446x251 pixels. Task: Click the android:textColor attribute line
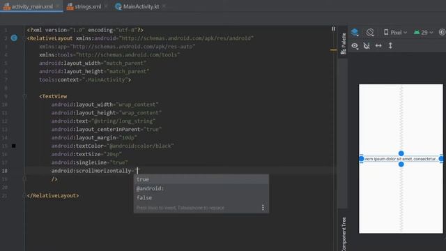113,146
